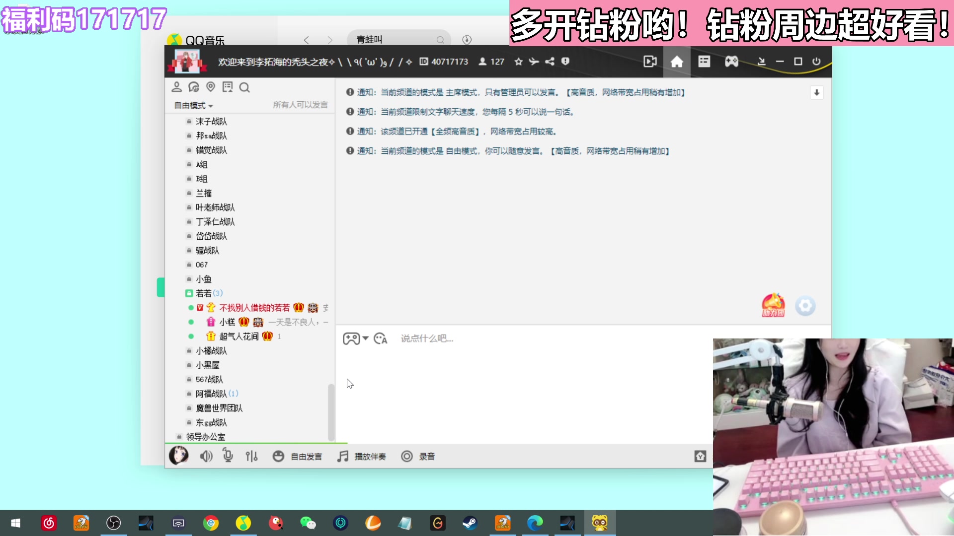Open the emoji picker in the bottom toolbar
Screen dimensions: 954x536
click(278, 456)
